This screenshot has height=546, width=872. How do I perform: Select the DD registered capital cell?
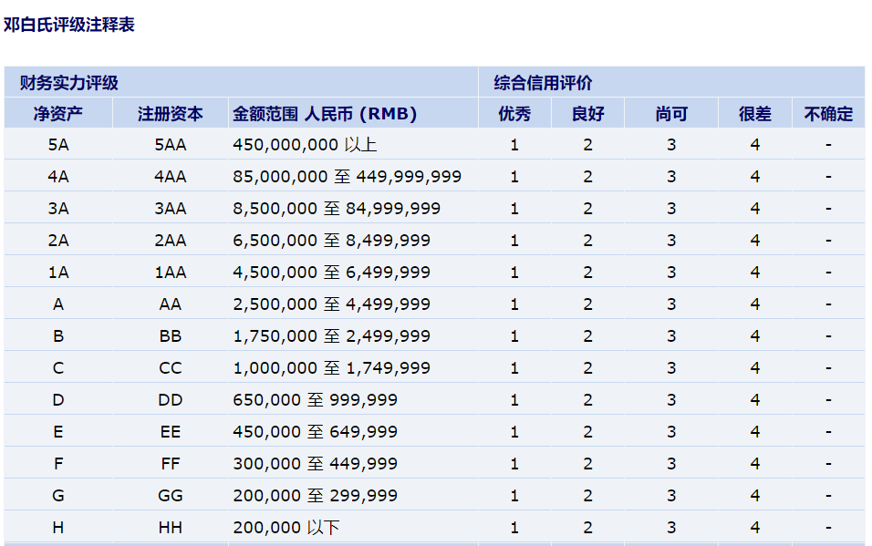(x=171, y=400)
